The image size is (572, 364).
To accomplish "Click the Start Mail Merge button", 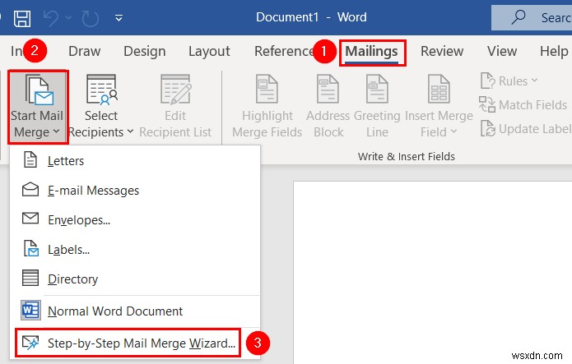I will (x=37, y=106).
